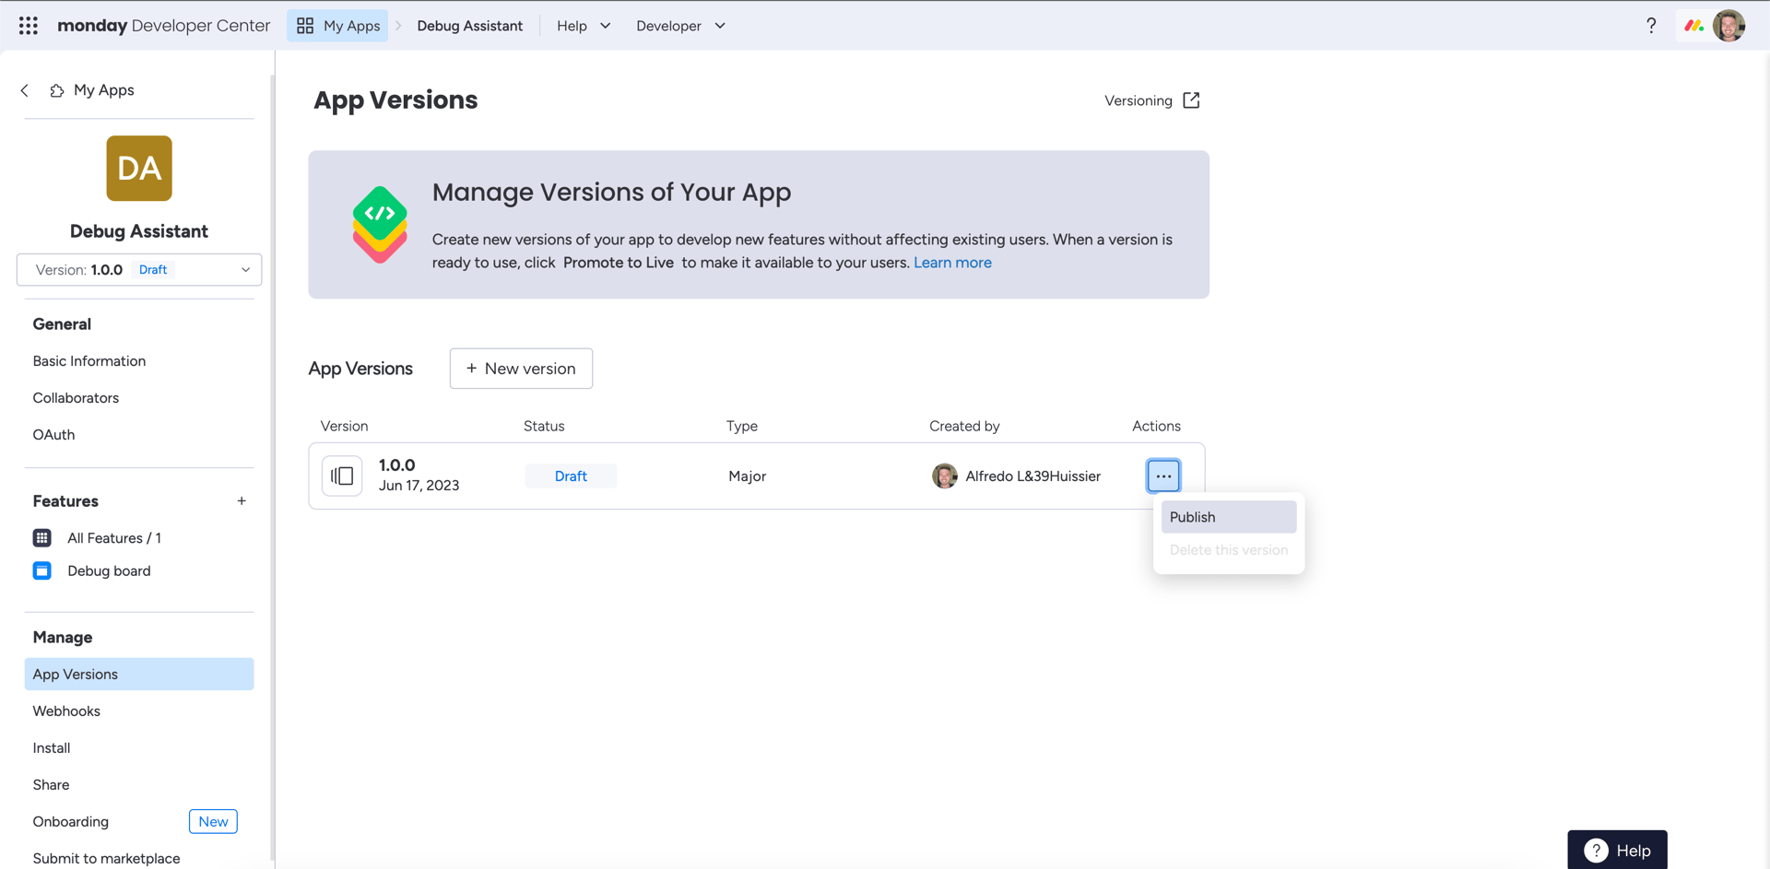Click the Status column header

click(544, 426)
